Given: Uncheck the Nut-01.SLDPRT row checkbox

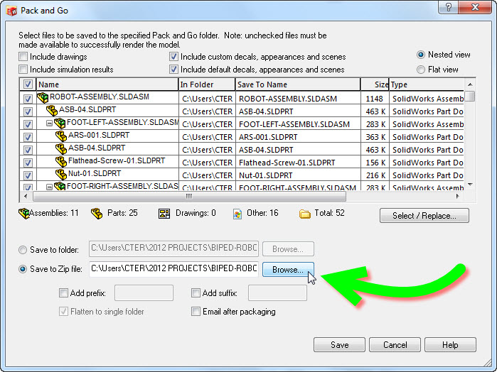Looking at the screenshot, I should tap(28, 175).
